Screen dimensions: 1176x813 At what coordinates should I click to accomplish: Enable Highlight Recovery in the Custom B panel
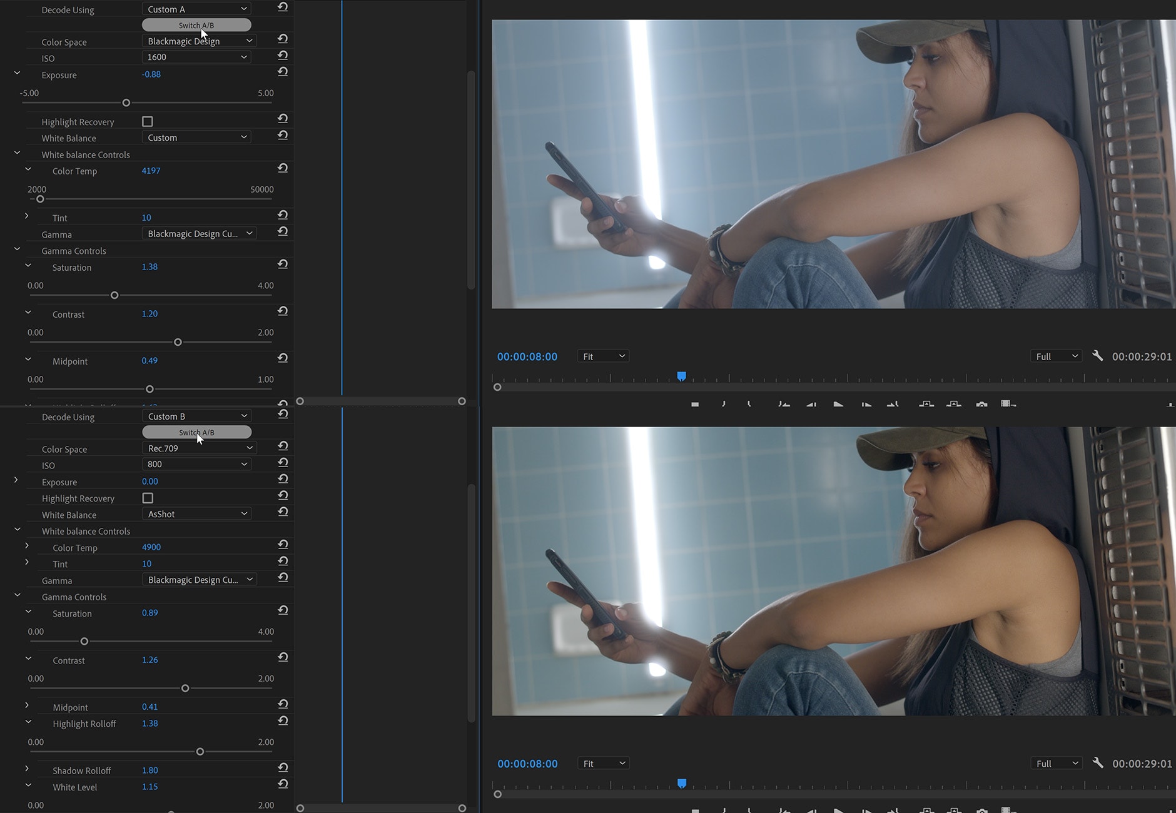click(148, 498)
